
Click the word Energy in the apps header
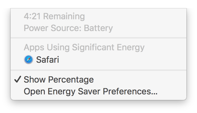click(131, 48)
